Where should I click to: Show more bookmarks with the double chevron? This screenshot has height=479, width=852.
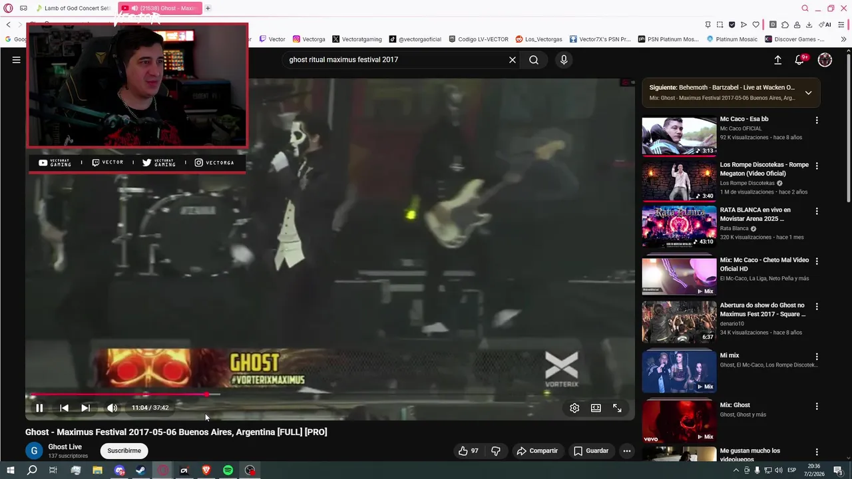click(843, 39)
